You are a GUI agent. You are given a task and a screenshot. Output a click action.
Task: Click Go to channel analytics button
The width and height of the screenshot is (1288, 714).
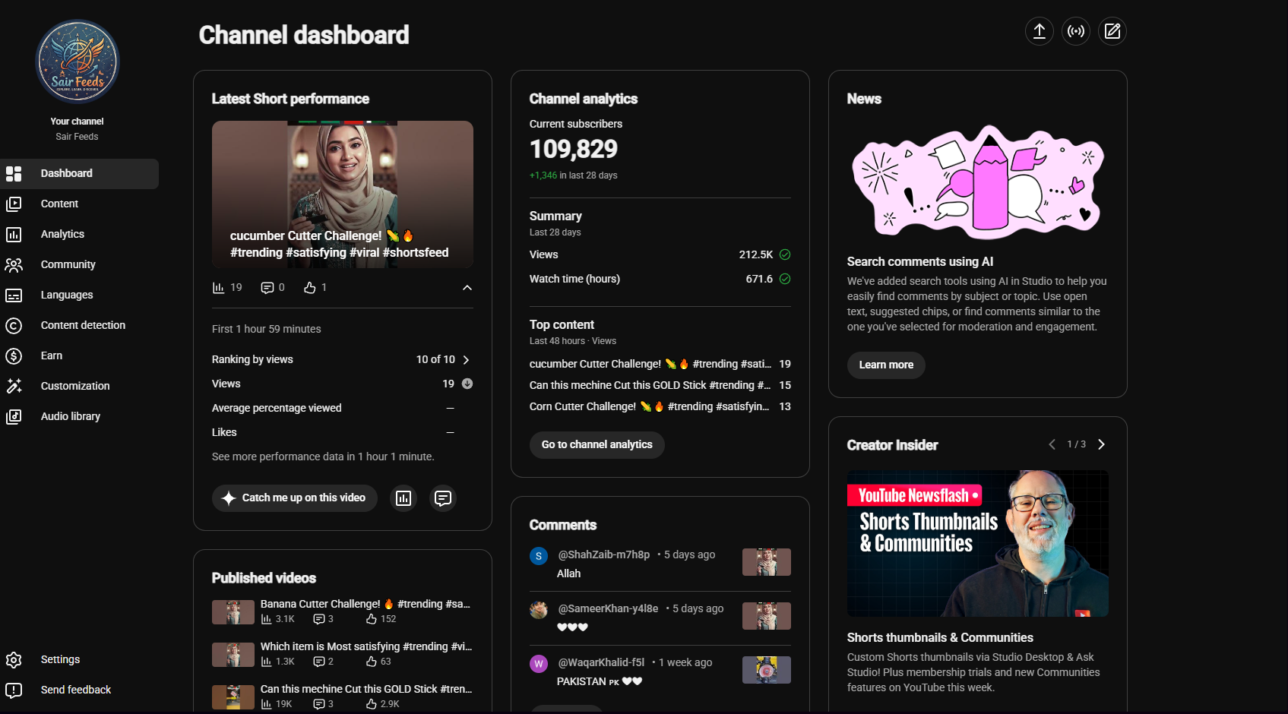coord(597,445)
